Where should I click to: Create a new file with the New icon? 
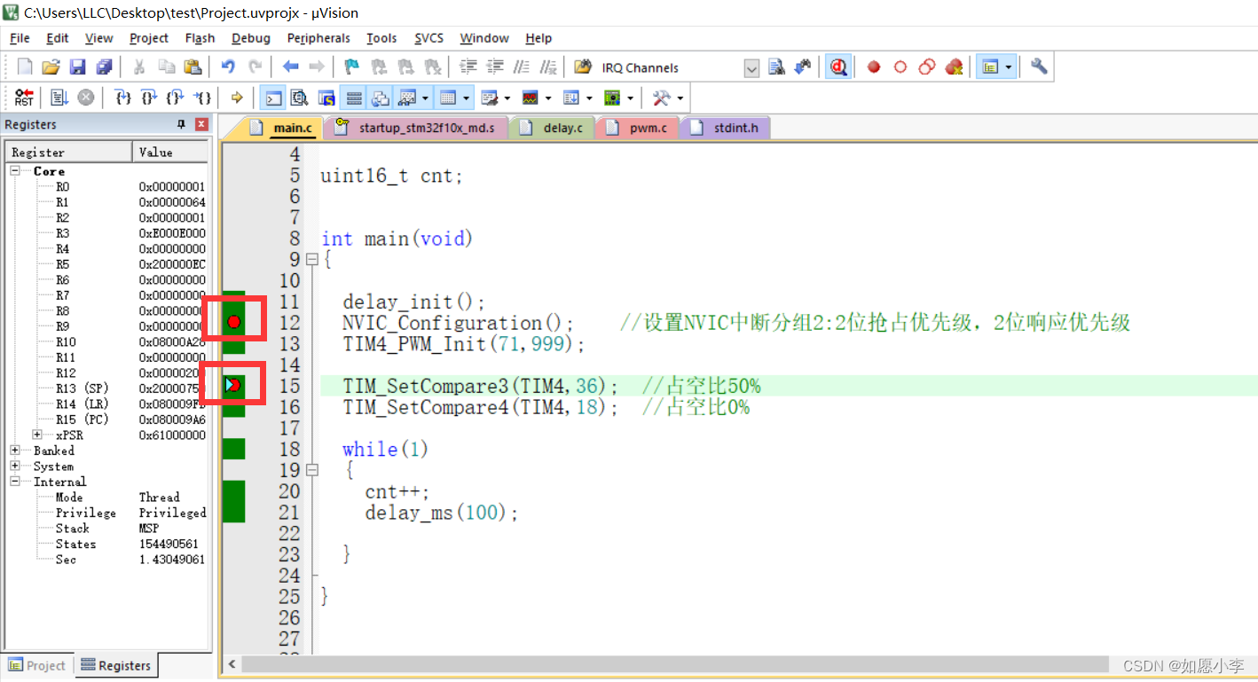coord(25,67)
